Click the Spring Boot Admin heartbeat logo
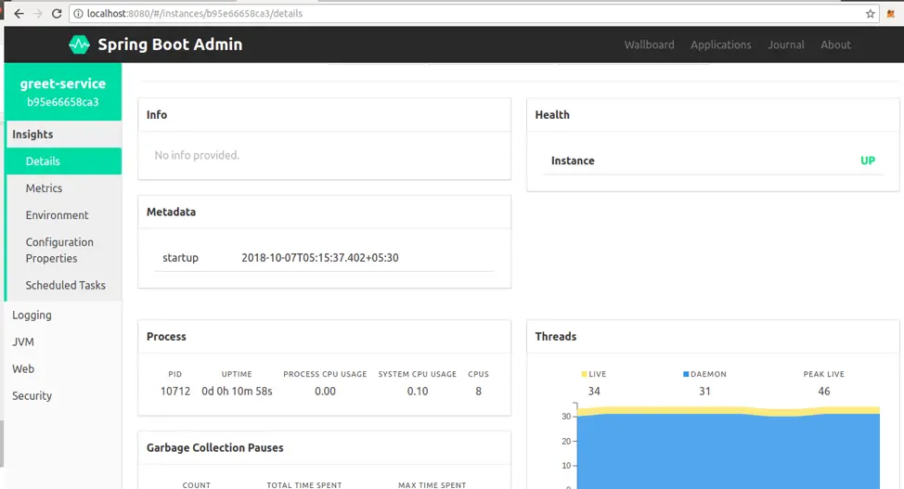Screen dimensions: 904x489 click(x=79, y=45)
